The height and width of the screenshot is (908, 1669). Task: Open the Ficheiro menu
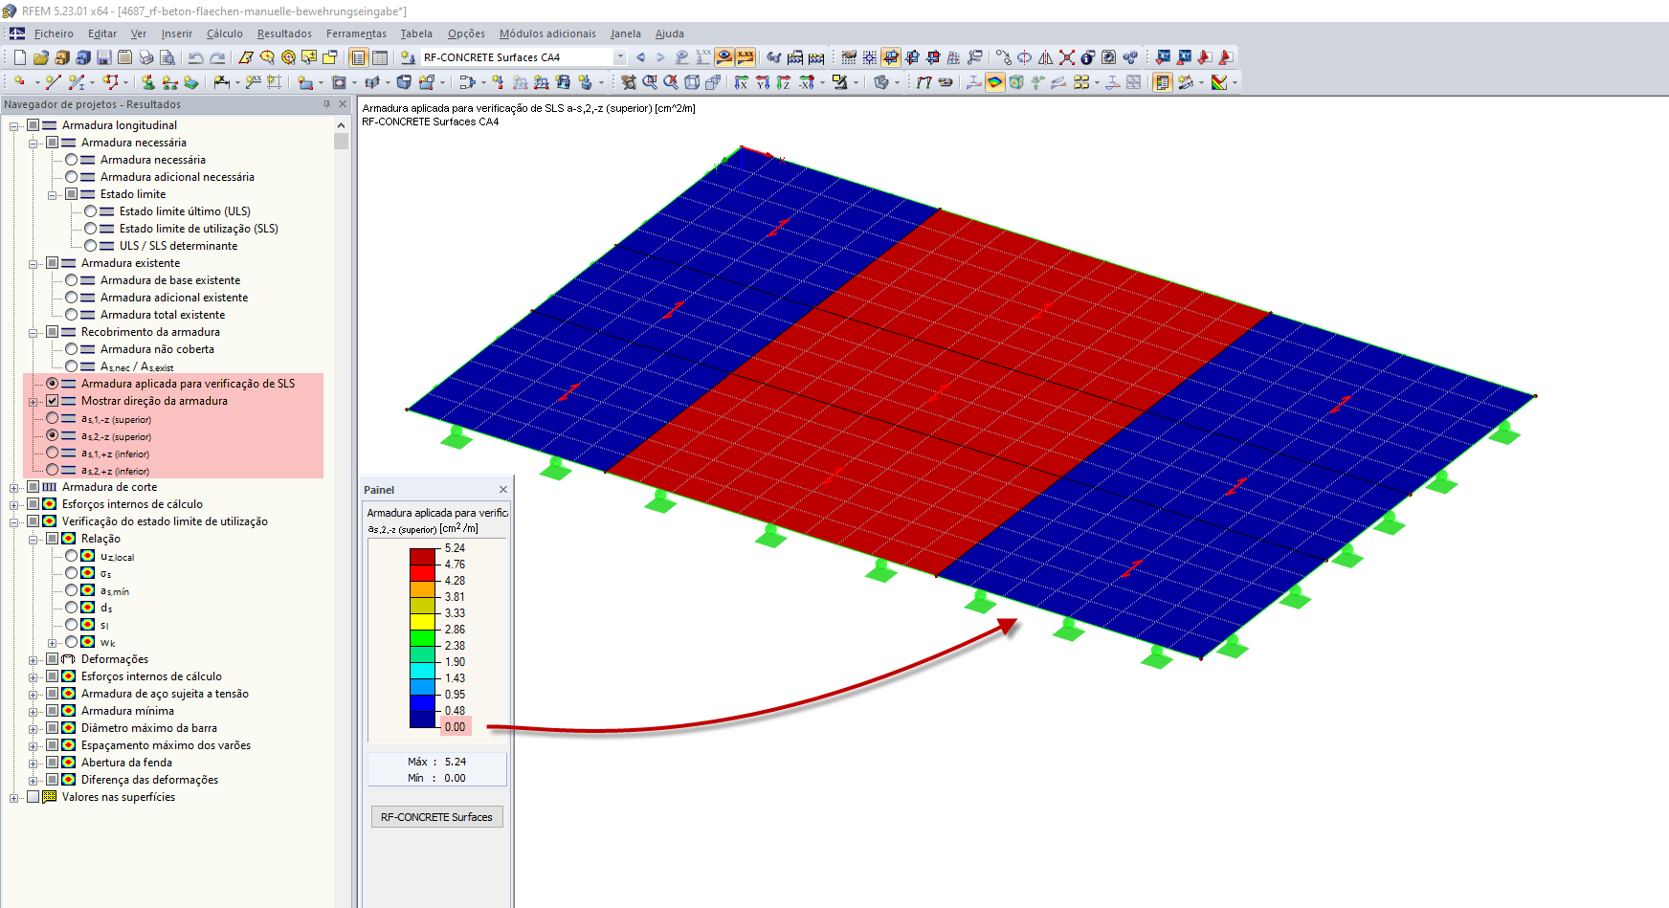click(54, 33)
